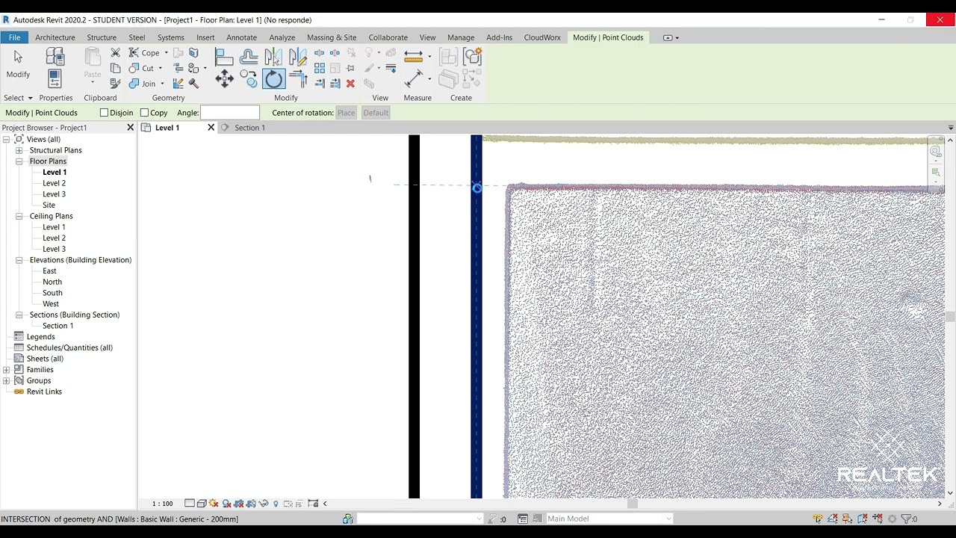Collapse the Views (all) node
The width and height of the screenshot is (956, 538).
[x=6, y=139]
